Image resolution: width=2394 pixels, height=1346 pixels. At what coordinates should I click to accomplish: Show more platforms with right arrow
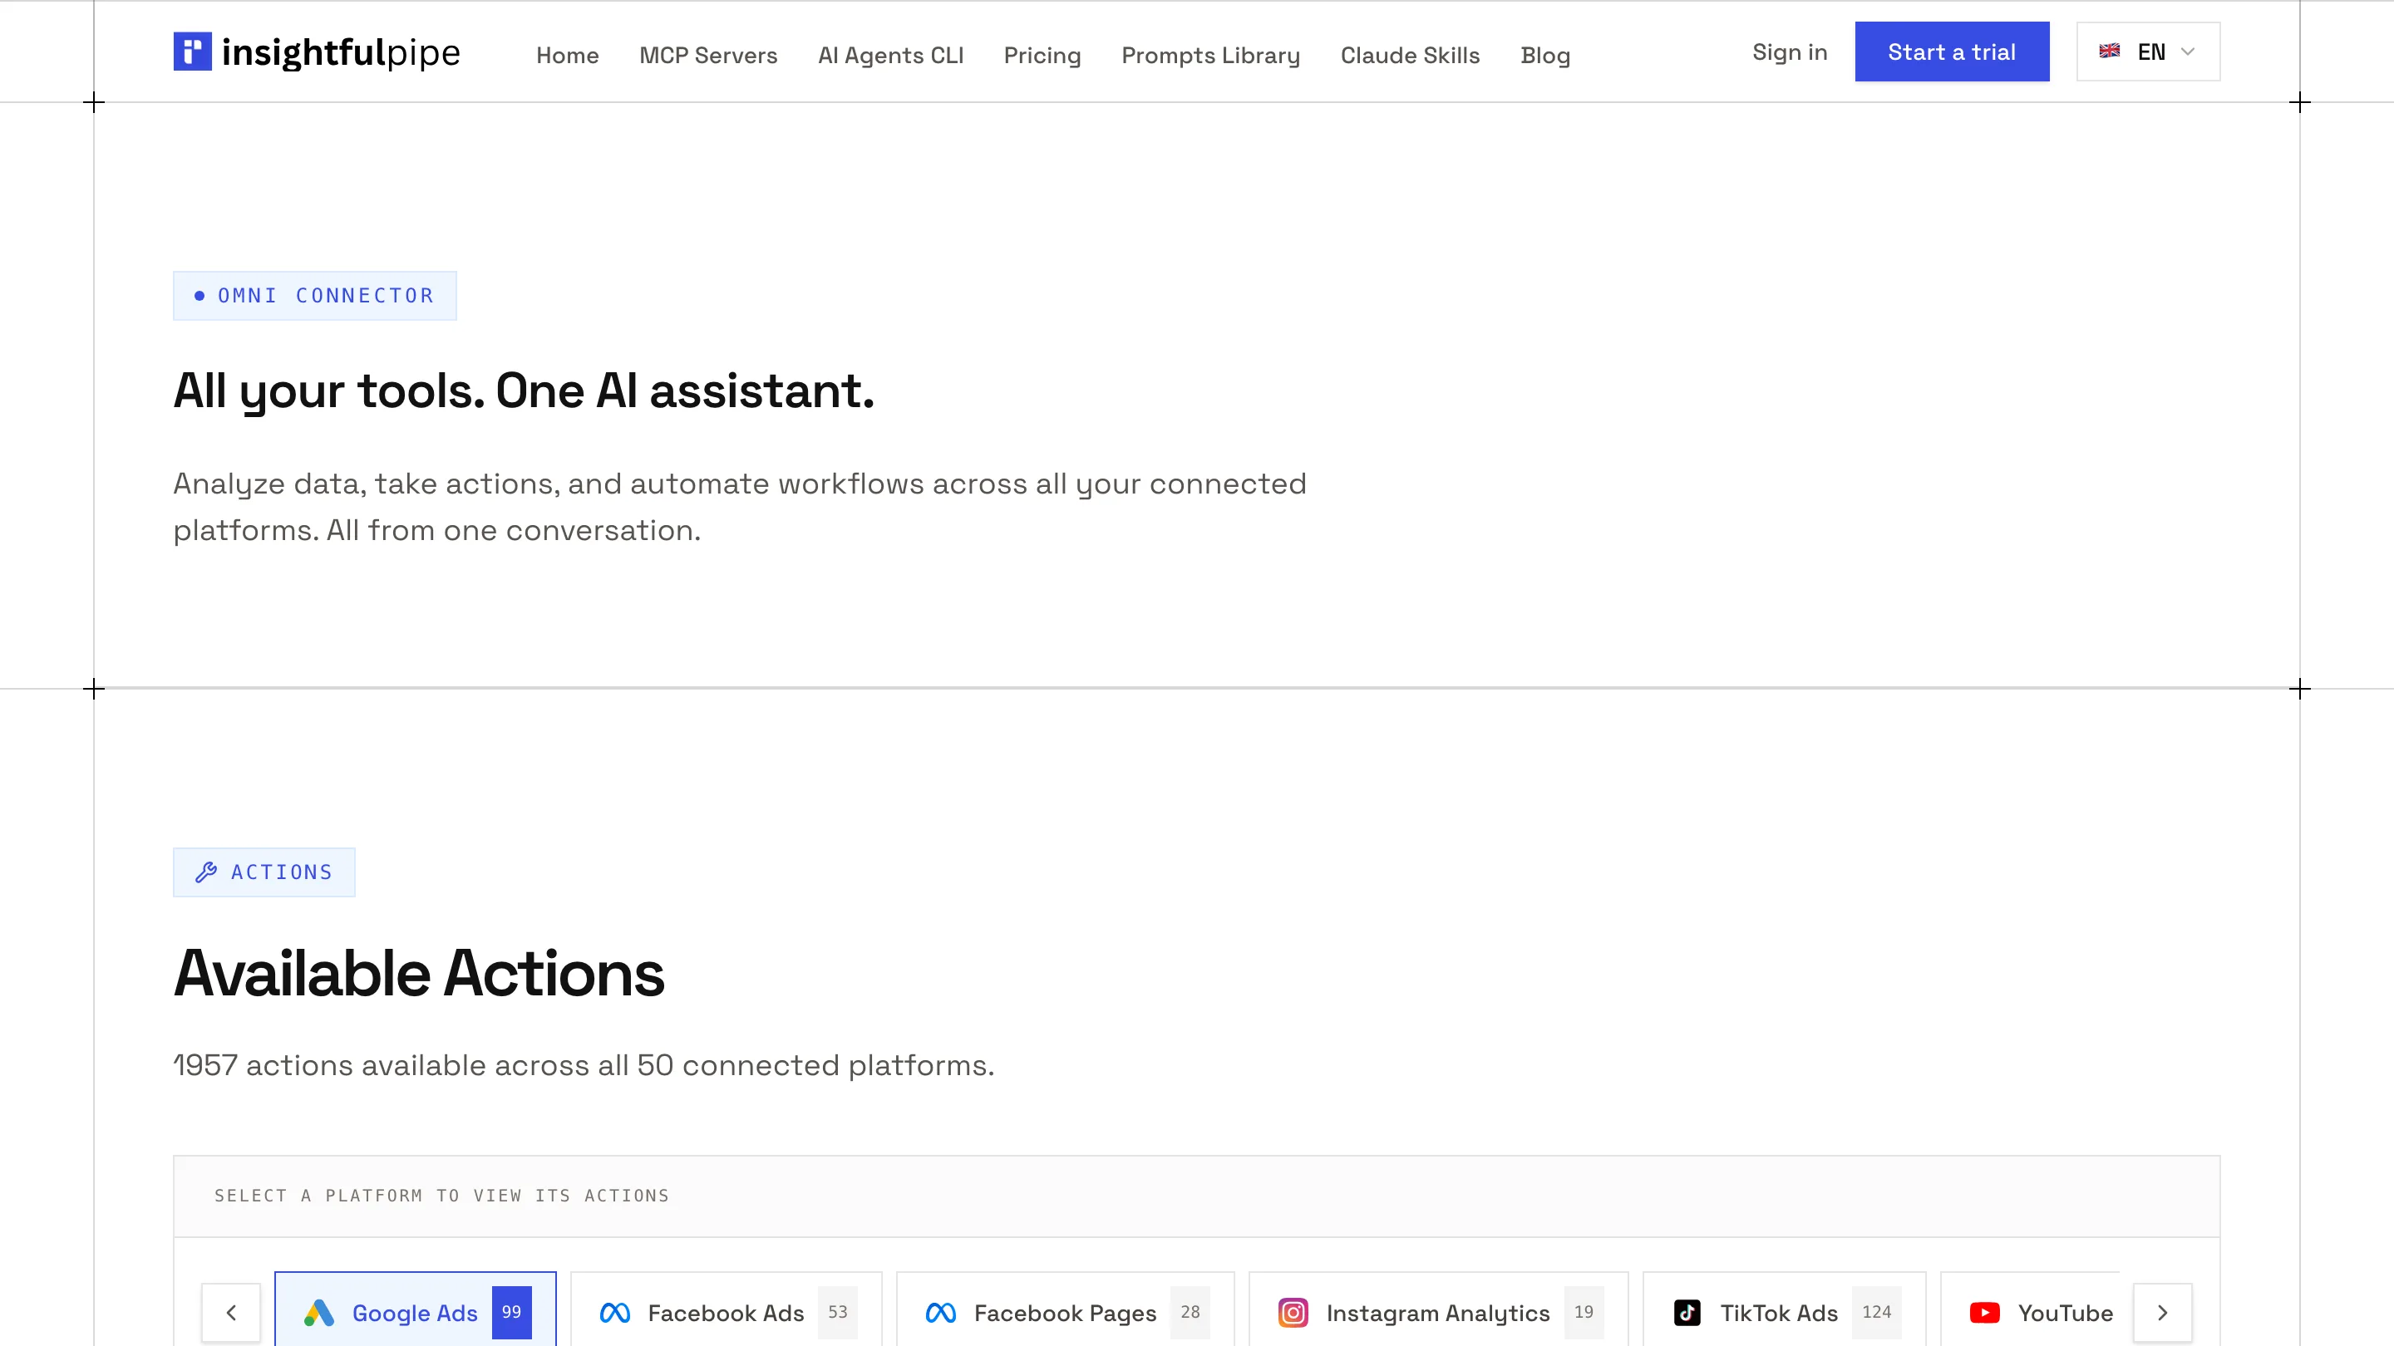coord(2163,1313)
